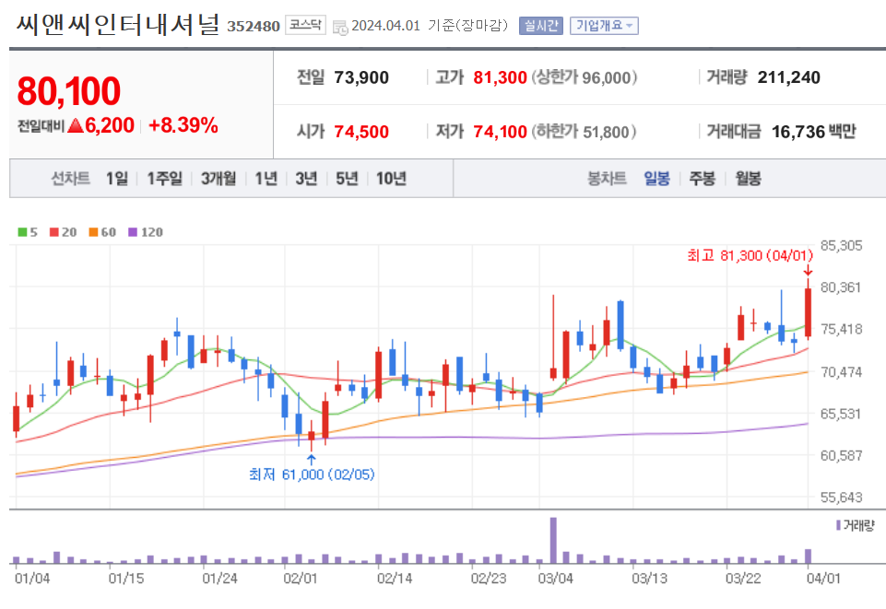The height and width of the screenshot is (609, 886).
Task: Click the stock code 352480
Action: point(254,27)
